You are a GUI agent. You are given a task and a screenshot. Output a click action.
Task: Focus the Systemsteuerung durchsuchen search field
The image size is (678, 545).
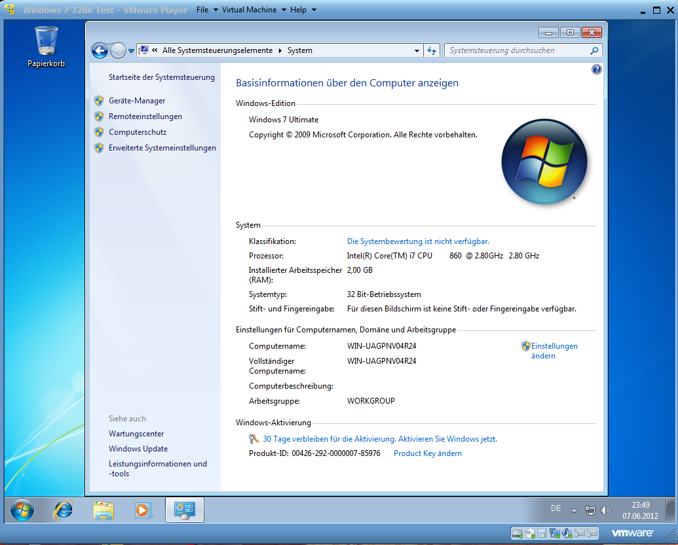click(x=518, y=50)
